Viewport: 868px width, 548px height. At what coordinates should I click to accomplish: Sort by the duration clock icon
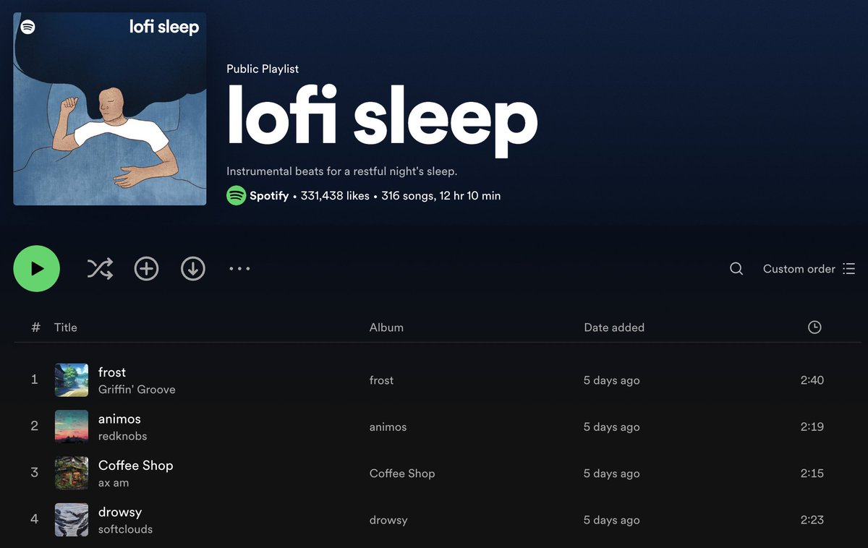click(x=814, y=327)
